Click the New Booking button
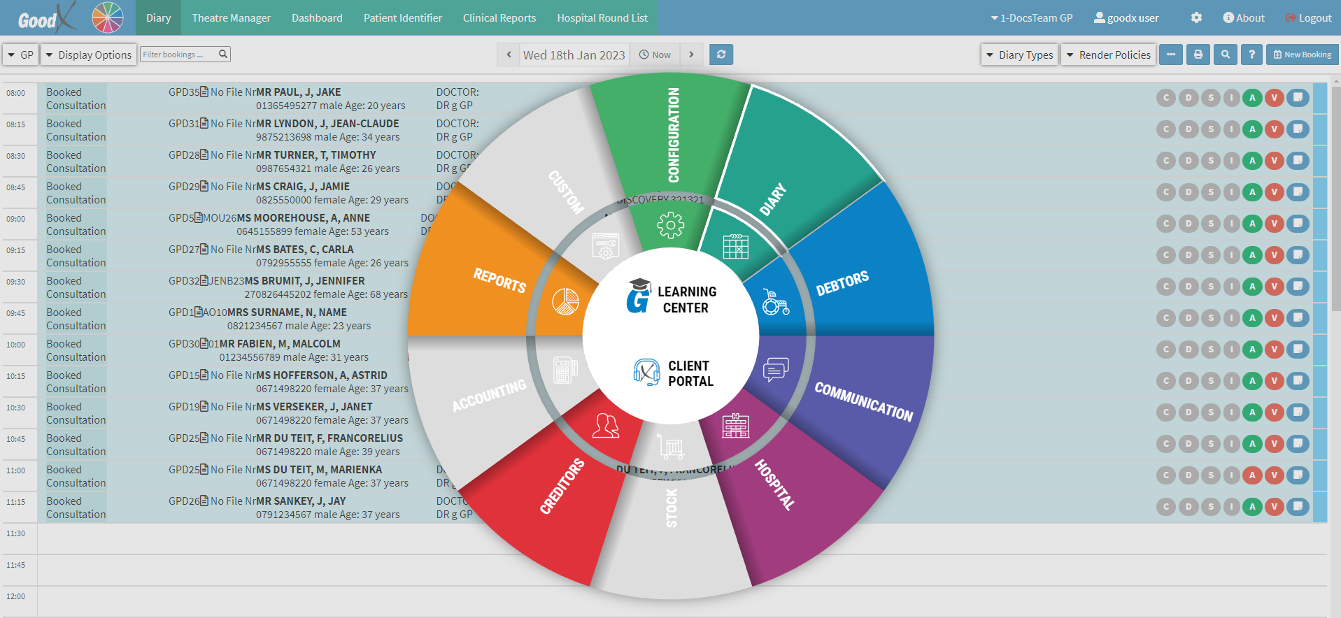Image resolution: width=1341 pixels, height=618 pixels. click(1302, 55)
